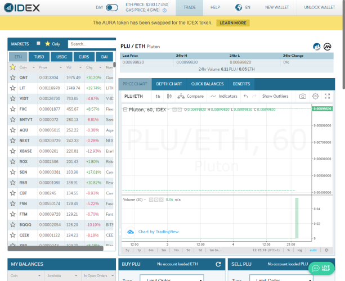This screenshot has width=345, height=281.
Task: Open chart settings gear
Action: 315,96
